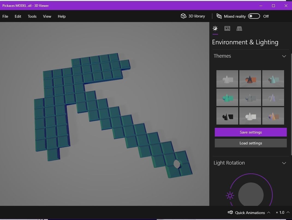
Task: Select the orange-and-dark theme thumbnail
Action: pos(250,79)
